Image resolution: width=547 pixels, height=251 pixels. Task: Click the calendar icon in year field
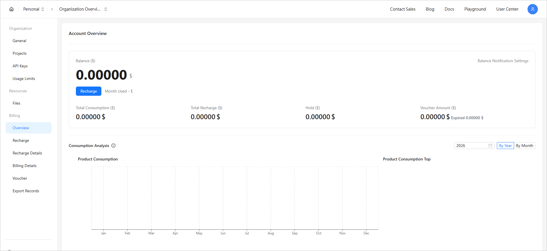click(x=490, y=146)
